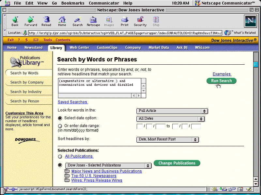The image size is (261, 195).
Task: Click the Run Search button
Action: 222,81
